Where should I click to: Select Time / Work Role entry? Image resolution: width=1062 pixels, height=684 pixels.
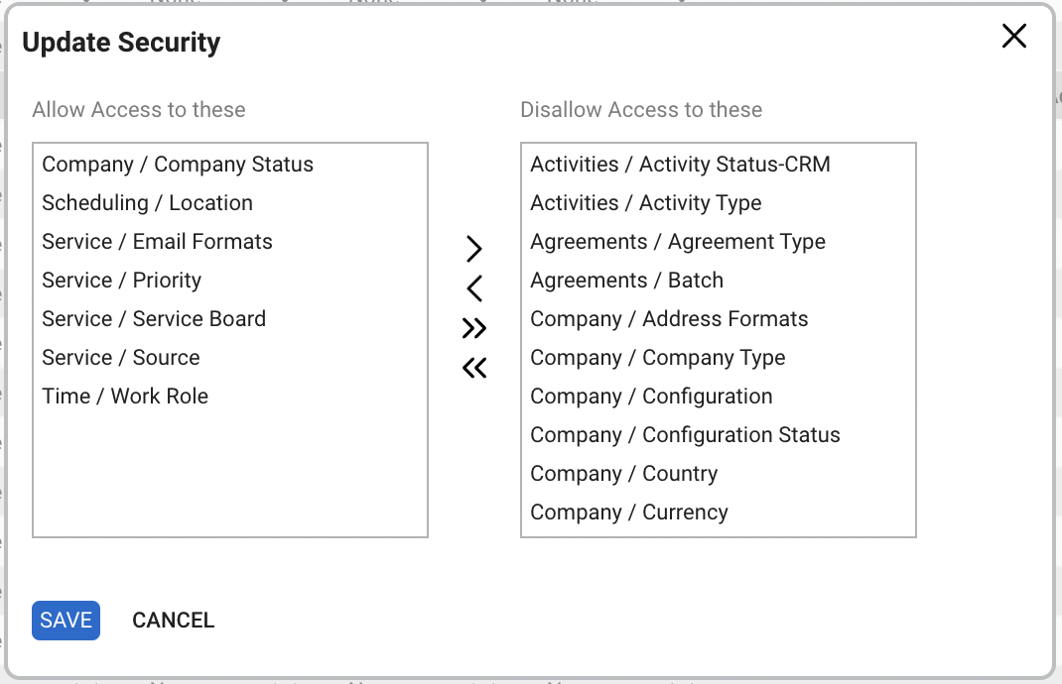click(125, 397)
